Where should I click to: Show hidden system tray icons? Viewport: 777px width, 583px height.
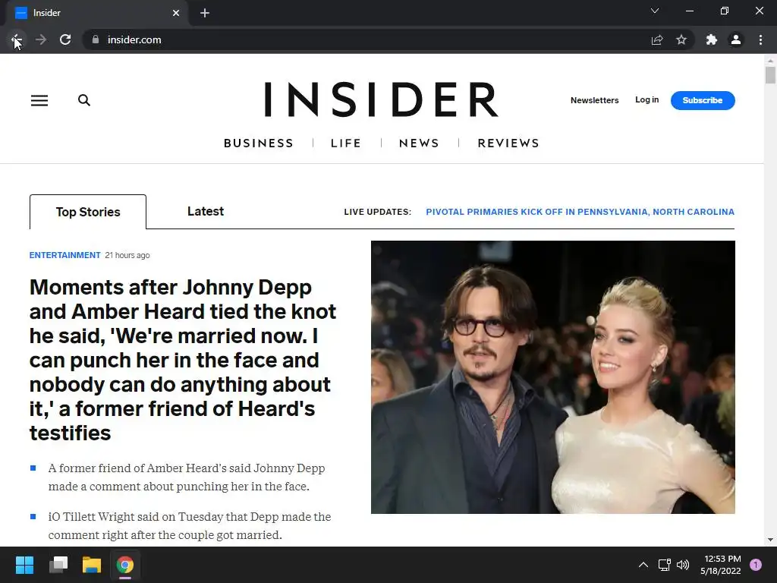(643, 565)
